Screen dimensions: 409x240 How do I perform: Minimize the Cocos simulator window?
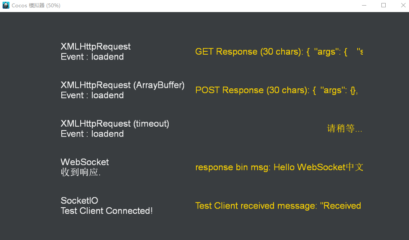[x=365, y=6]
